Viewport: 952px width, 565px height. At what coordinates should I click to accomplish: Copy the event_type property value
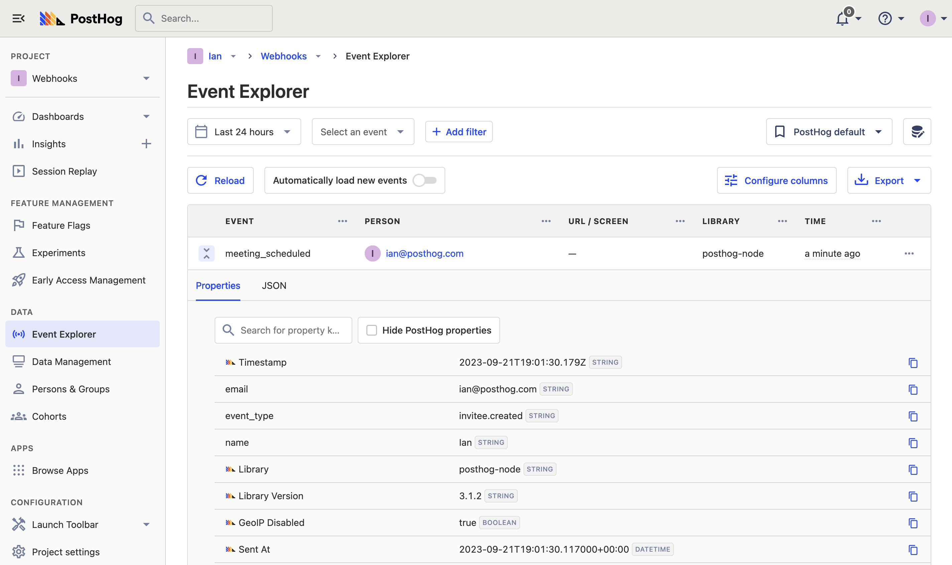tap(913, 416)
